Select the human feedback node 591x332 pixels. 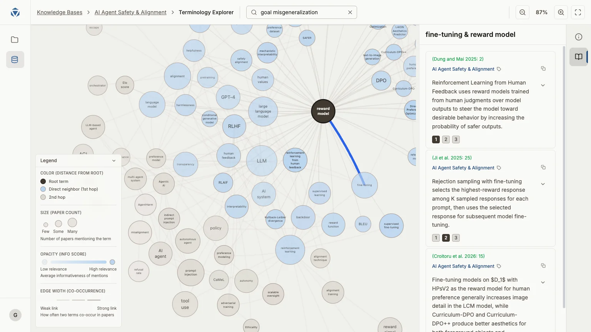point(229,156)
